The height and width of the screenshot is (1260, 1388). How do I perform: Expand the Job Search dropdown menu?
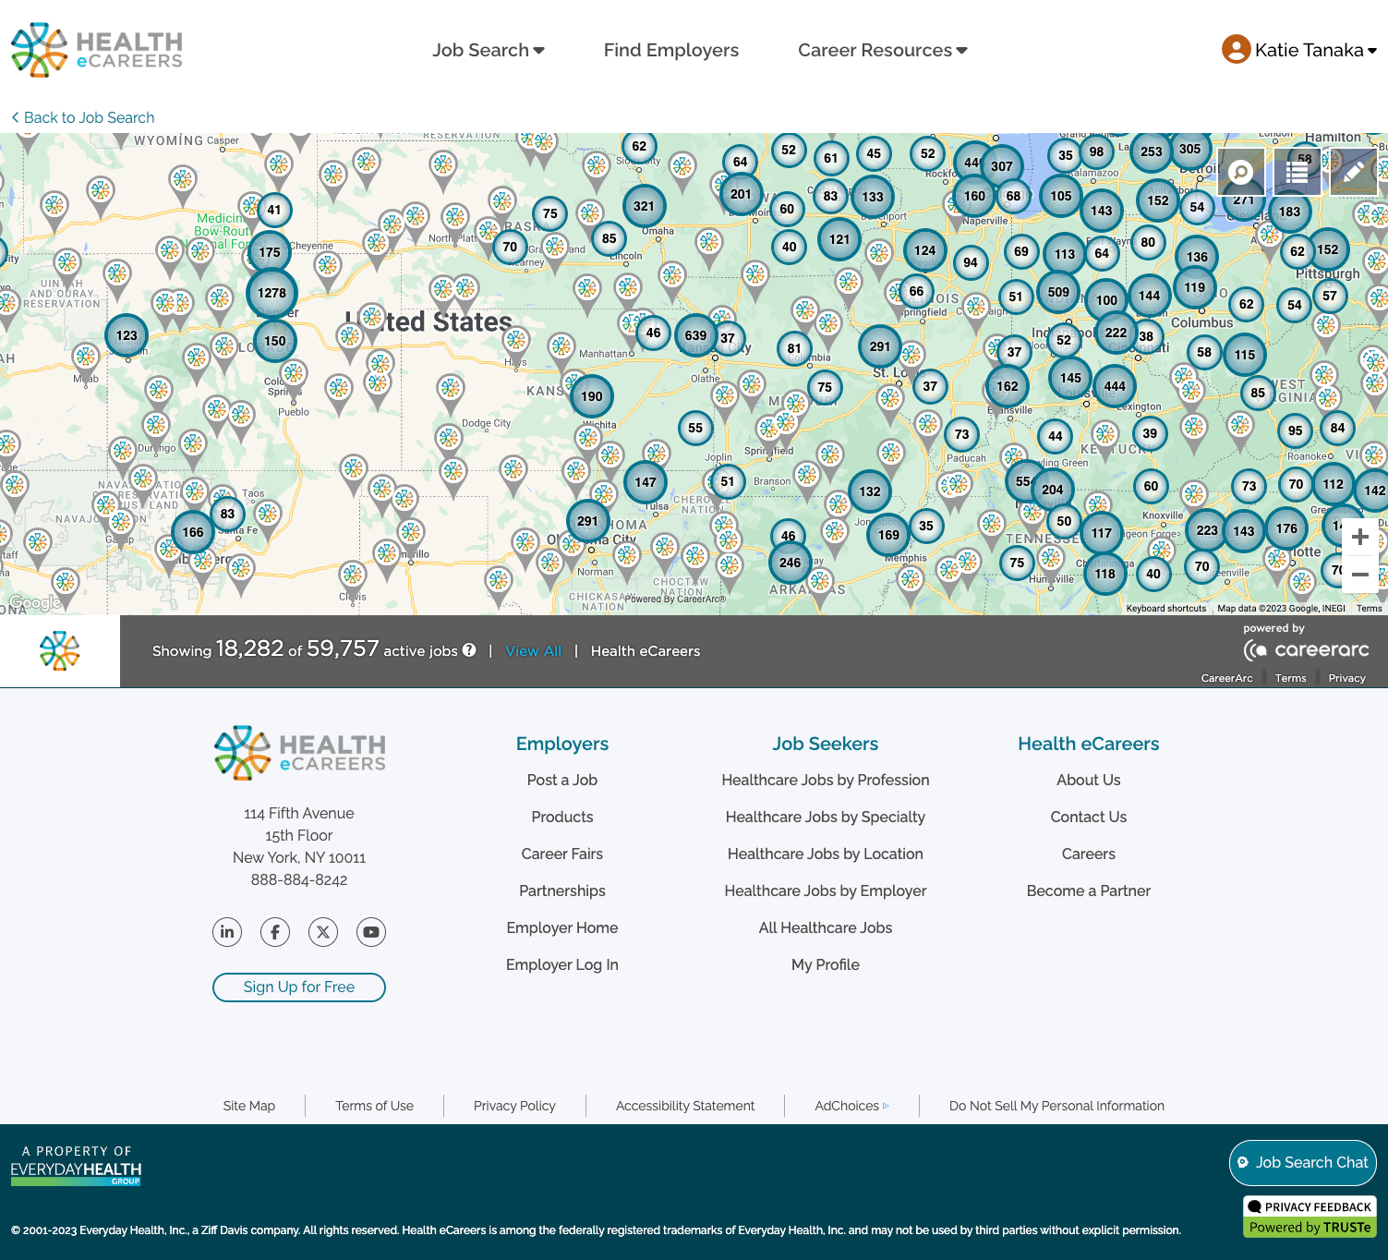pos(489,50)
